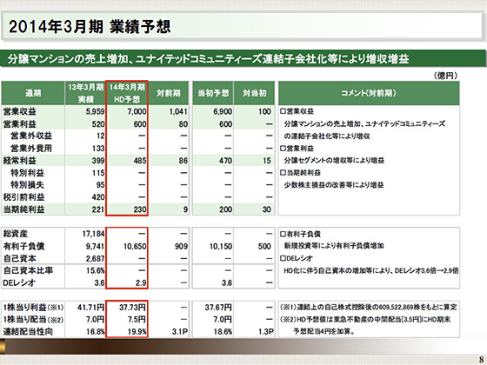The width and height of the screenshot is (487, 365).
Task: Click the initial forecast value '10,150'
Action: coord(221,247)
